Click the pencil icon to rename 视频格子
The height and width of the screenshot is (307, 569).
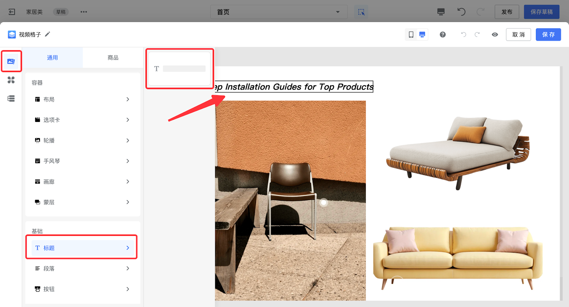click(x=47, y=34)
